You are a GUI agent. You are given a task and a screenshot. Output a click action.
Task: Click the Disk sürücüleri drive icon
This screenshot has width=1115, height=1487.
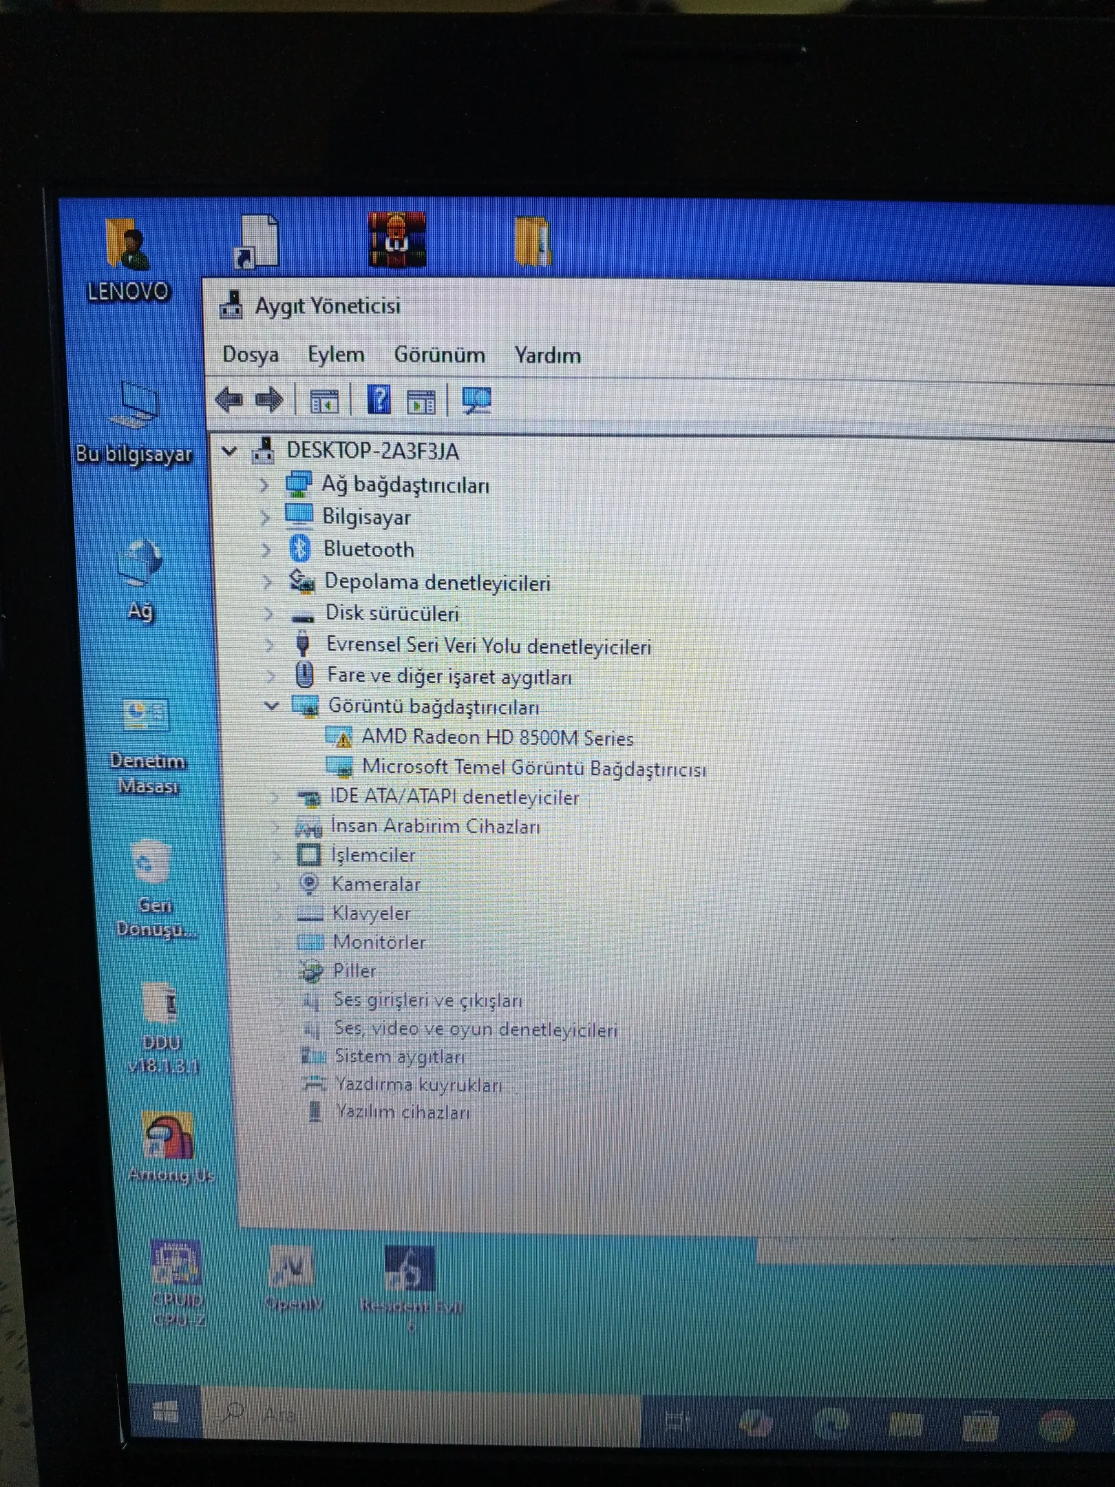pos(303,617)
